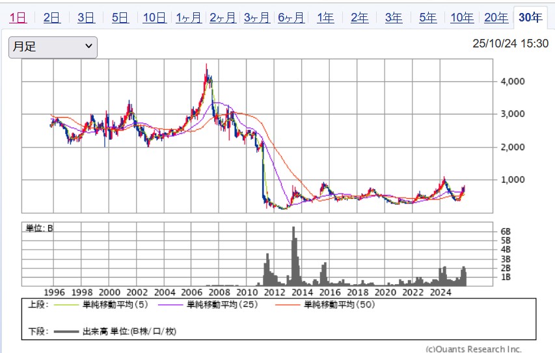The height and width of the screenshot is (353, 555).
Task: Expand the 月足 candlestick interval dropdown
Action: coord(53,47)
